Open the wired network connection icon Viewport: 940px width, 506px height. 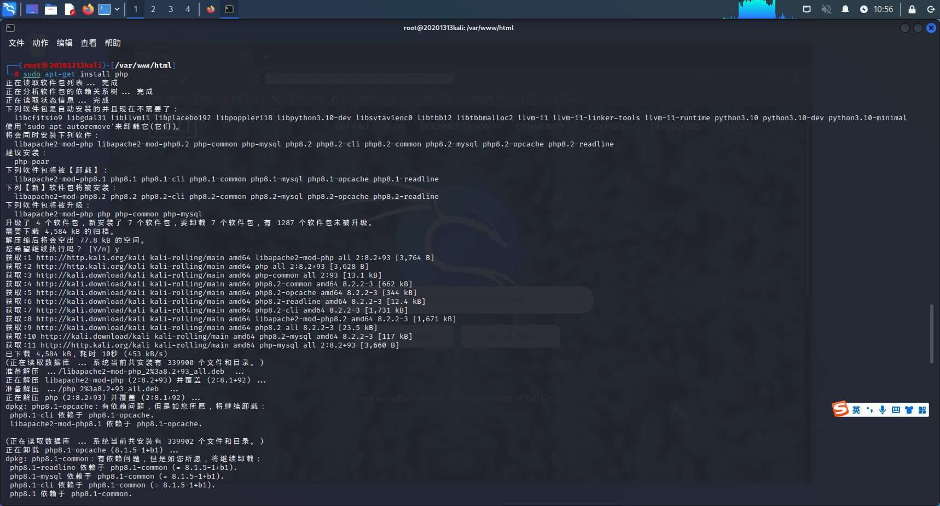coord(806,9)
